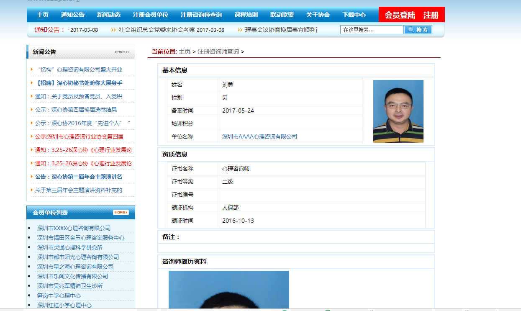Open news 公示：深心协2016年度"先进个人"
The image size is (521, 311).
83,123
